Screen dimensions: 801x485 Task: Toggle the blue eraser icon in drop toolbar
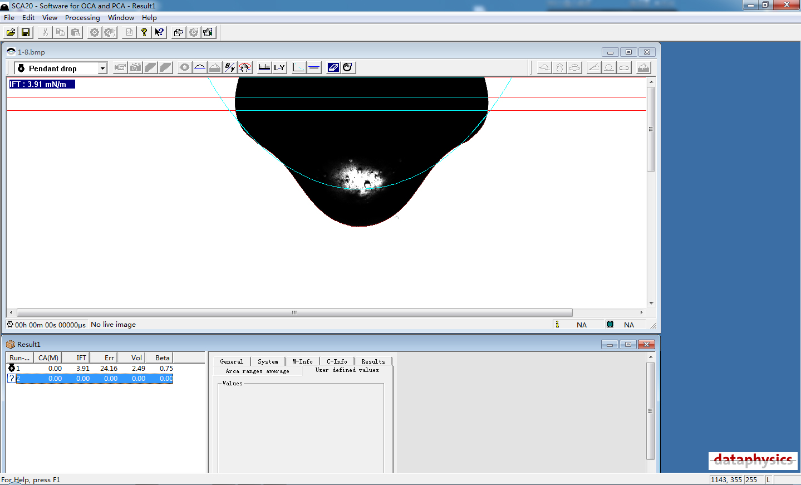pos(333,67)
